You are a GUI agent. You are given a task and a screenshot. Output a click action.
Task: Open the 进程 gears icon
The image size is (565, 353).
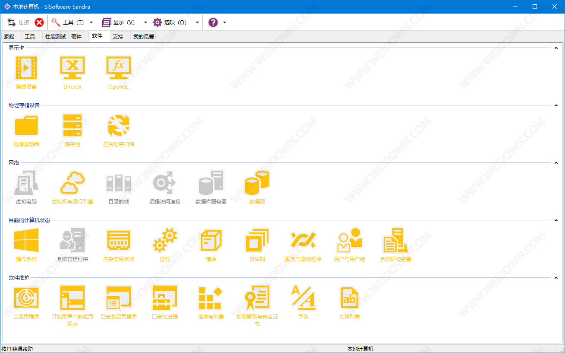[165, 240]
